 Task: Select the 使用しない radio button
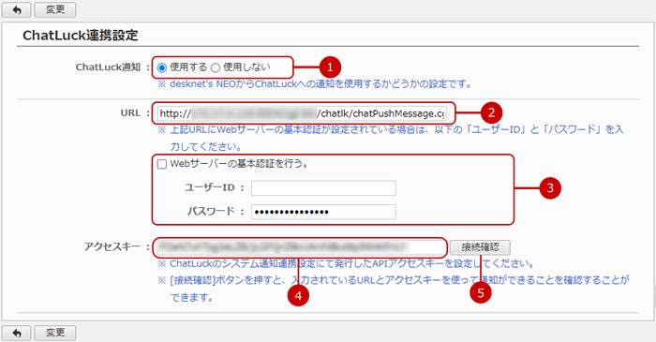tap(215, 67)
